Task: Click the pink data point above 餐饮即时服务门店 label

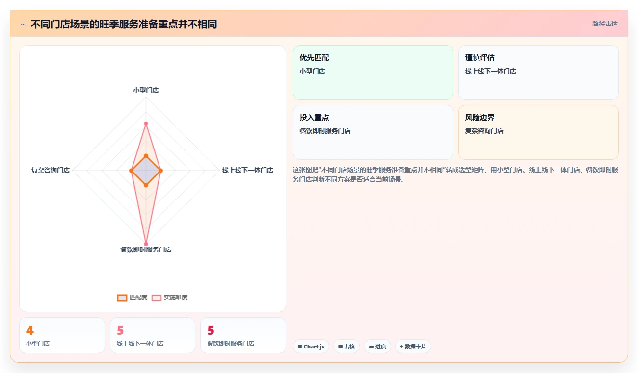Action: click(x=146, y=243)
